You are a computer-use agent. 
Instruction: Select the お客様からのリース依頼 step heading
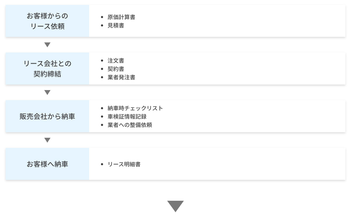(x=47, y=21)
